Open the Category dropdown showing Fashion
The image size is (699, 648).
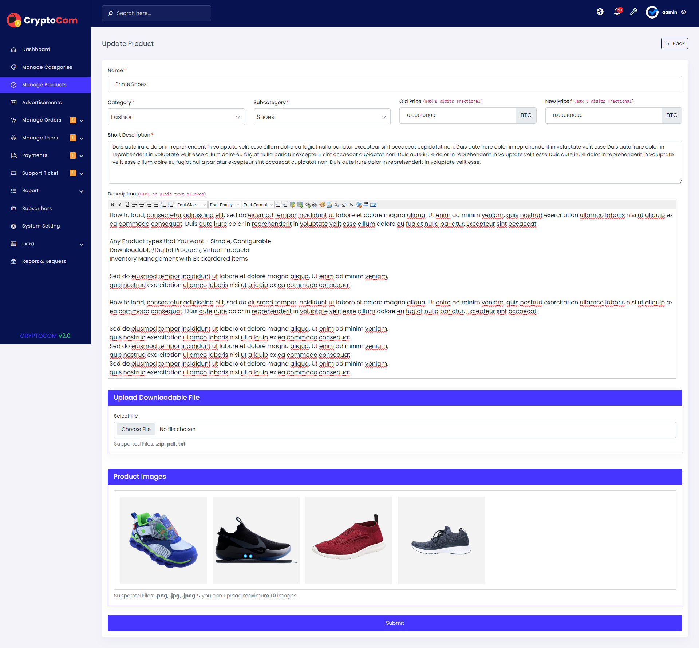[x=176, y=117]
